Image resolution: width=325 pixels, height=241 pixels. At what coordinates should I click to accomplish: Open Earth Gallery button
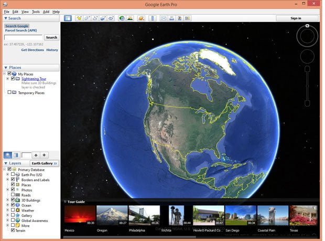pyautogui.click(x=44, y=163)
